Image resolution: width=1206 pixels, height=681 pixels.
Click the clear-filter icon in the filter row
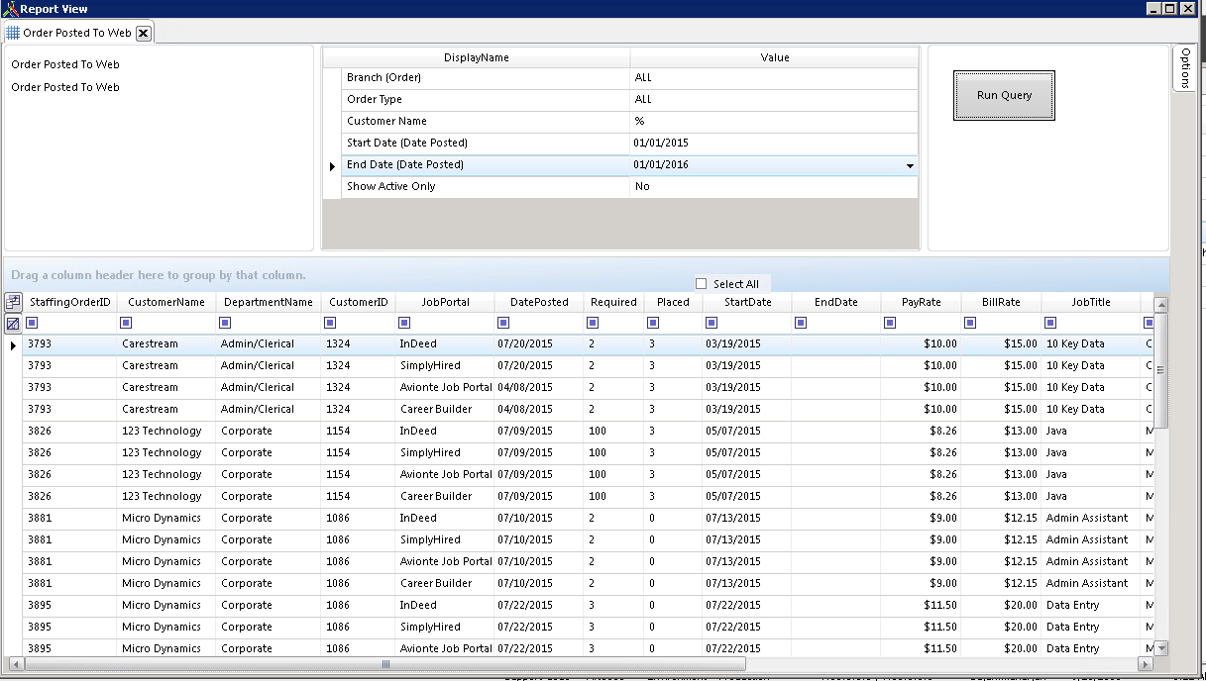point(13,323)
